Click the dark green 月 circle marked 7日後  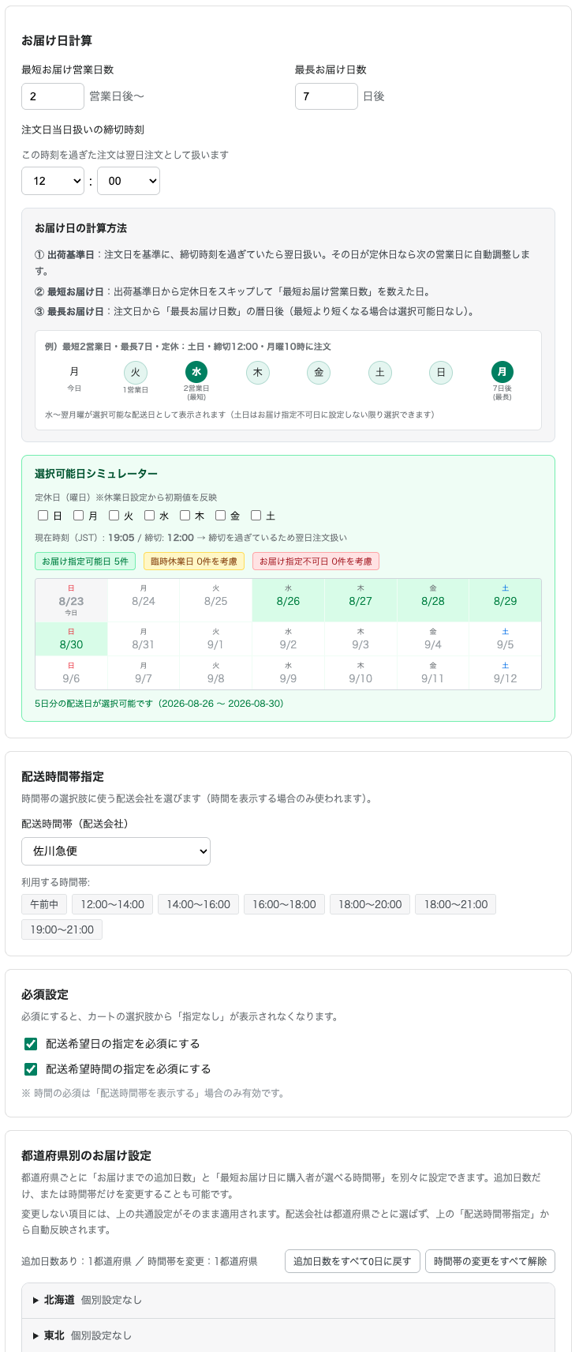pyautogui.click(x=502, y=372)
